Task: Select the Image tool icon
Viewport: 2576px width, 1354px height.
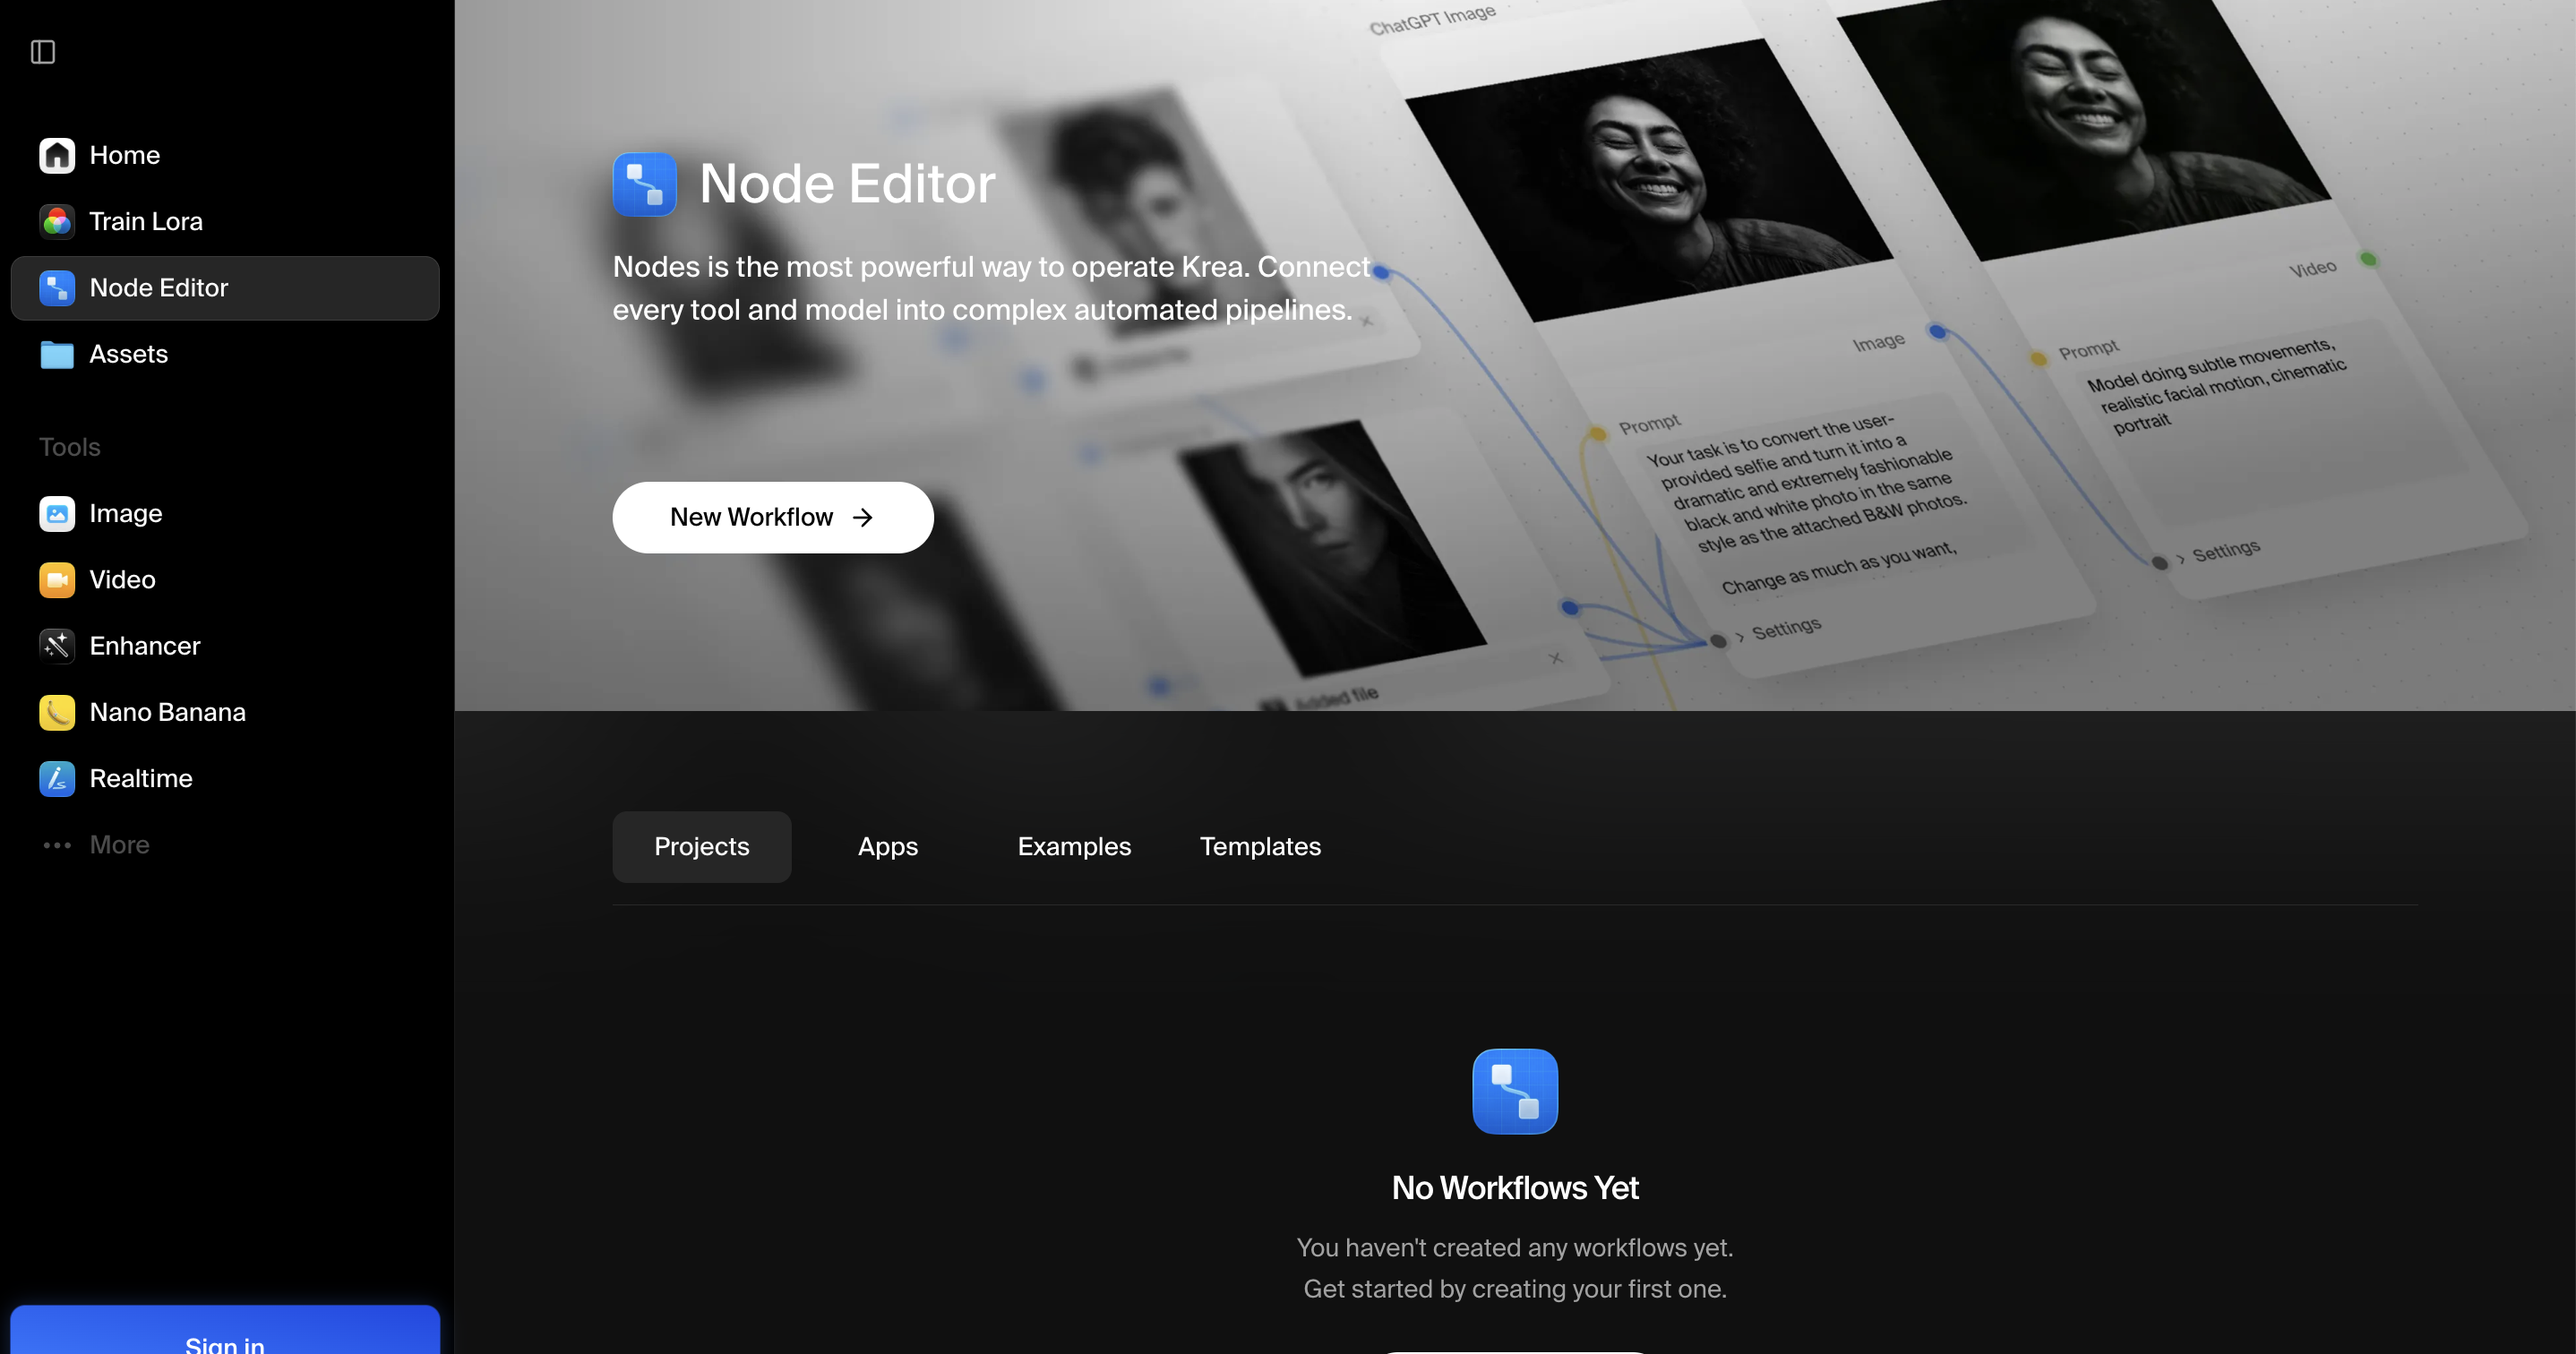Action: click(57, 513)
